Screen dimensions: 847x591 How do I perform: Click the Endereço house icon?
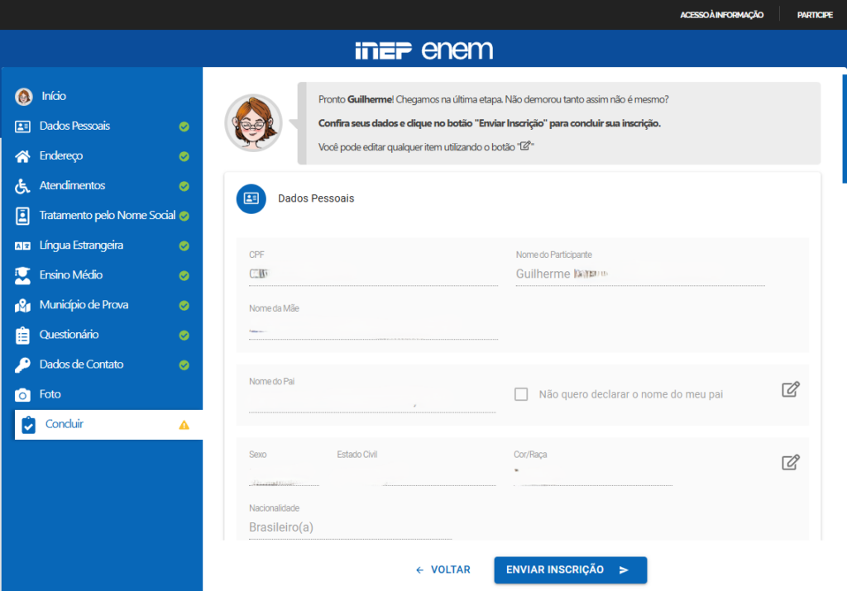point(22,156)
